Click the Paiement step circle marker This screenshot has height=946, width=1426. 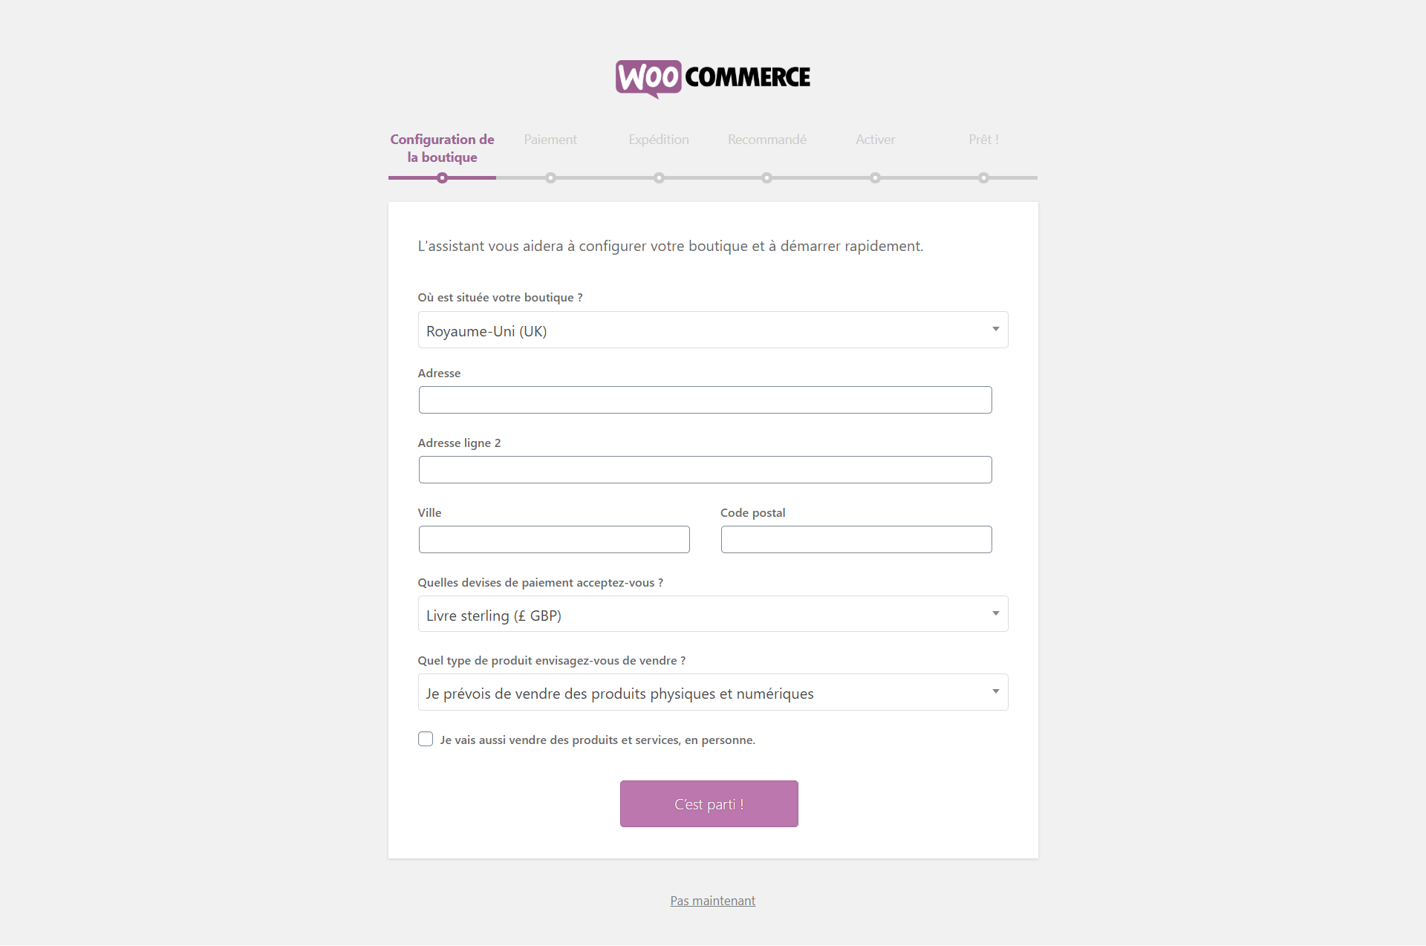coord(550,178)
